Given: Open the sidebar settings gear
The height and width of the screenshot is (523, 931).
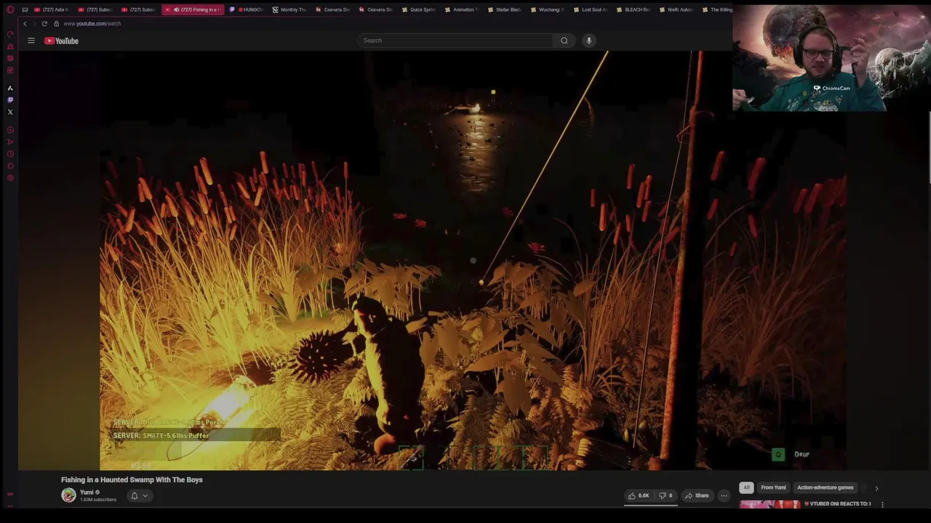Looking at the screenshot, I should [x=10, y=178].
